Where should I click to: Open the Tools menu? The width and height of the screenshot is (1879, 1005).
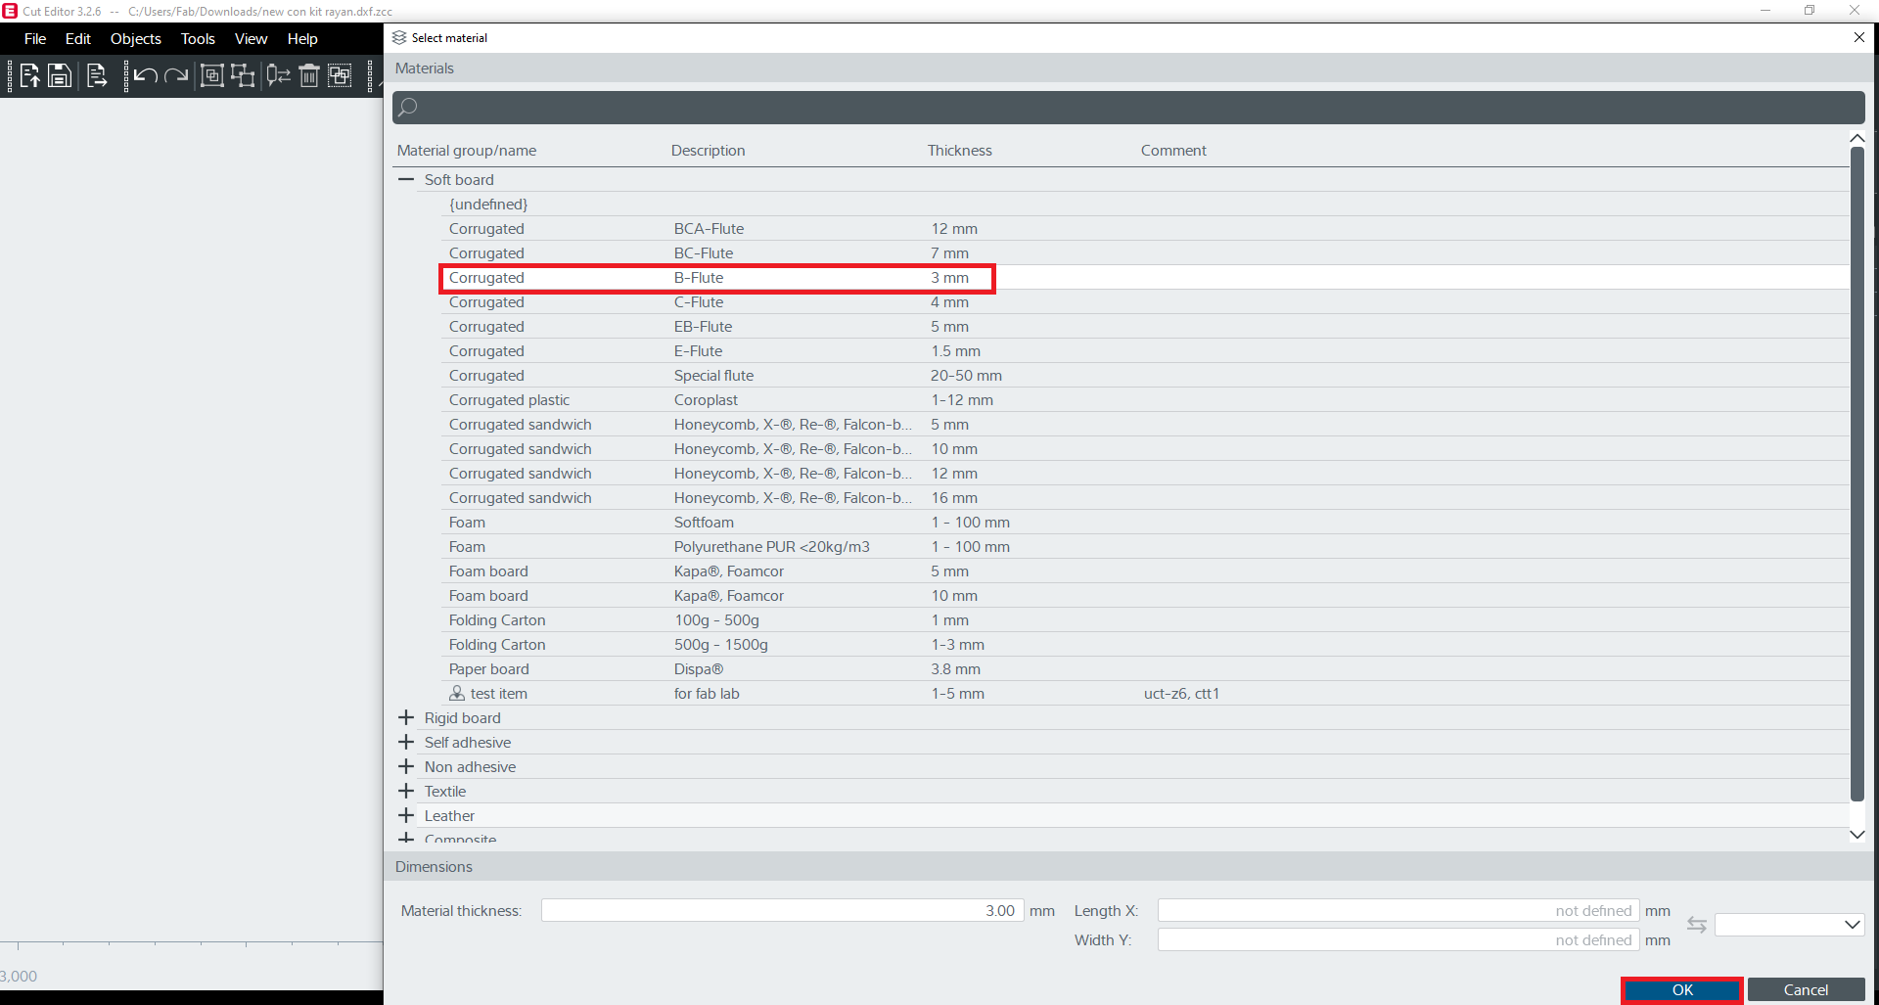[x=198, y=39]
